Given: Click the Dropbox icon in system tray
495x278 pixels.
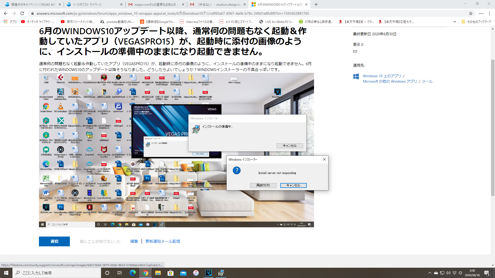Looking at the screenshot, I should (454, 273).
